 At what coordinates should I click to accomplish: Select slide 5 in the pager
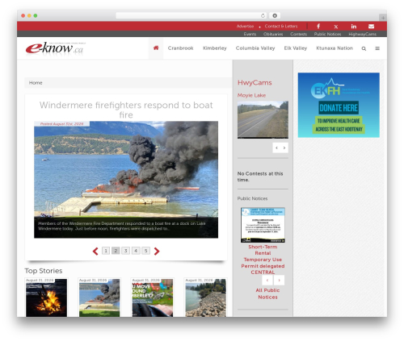[145, 251]
